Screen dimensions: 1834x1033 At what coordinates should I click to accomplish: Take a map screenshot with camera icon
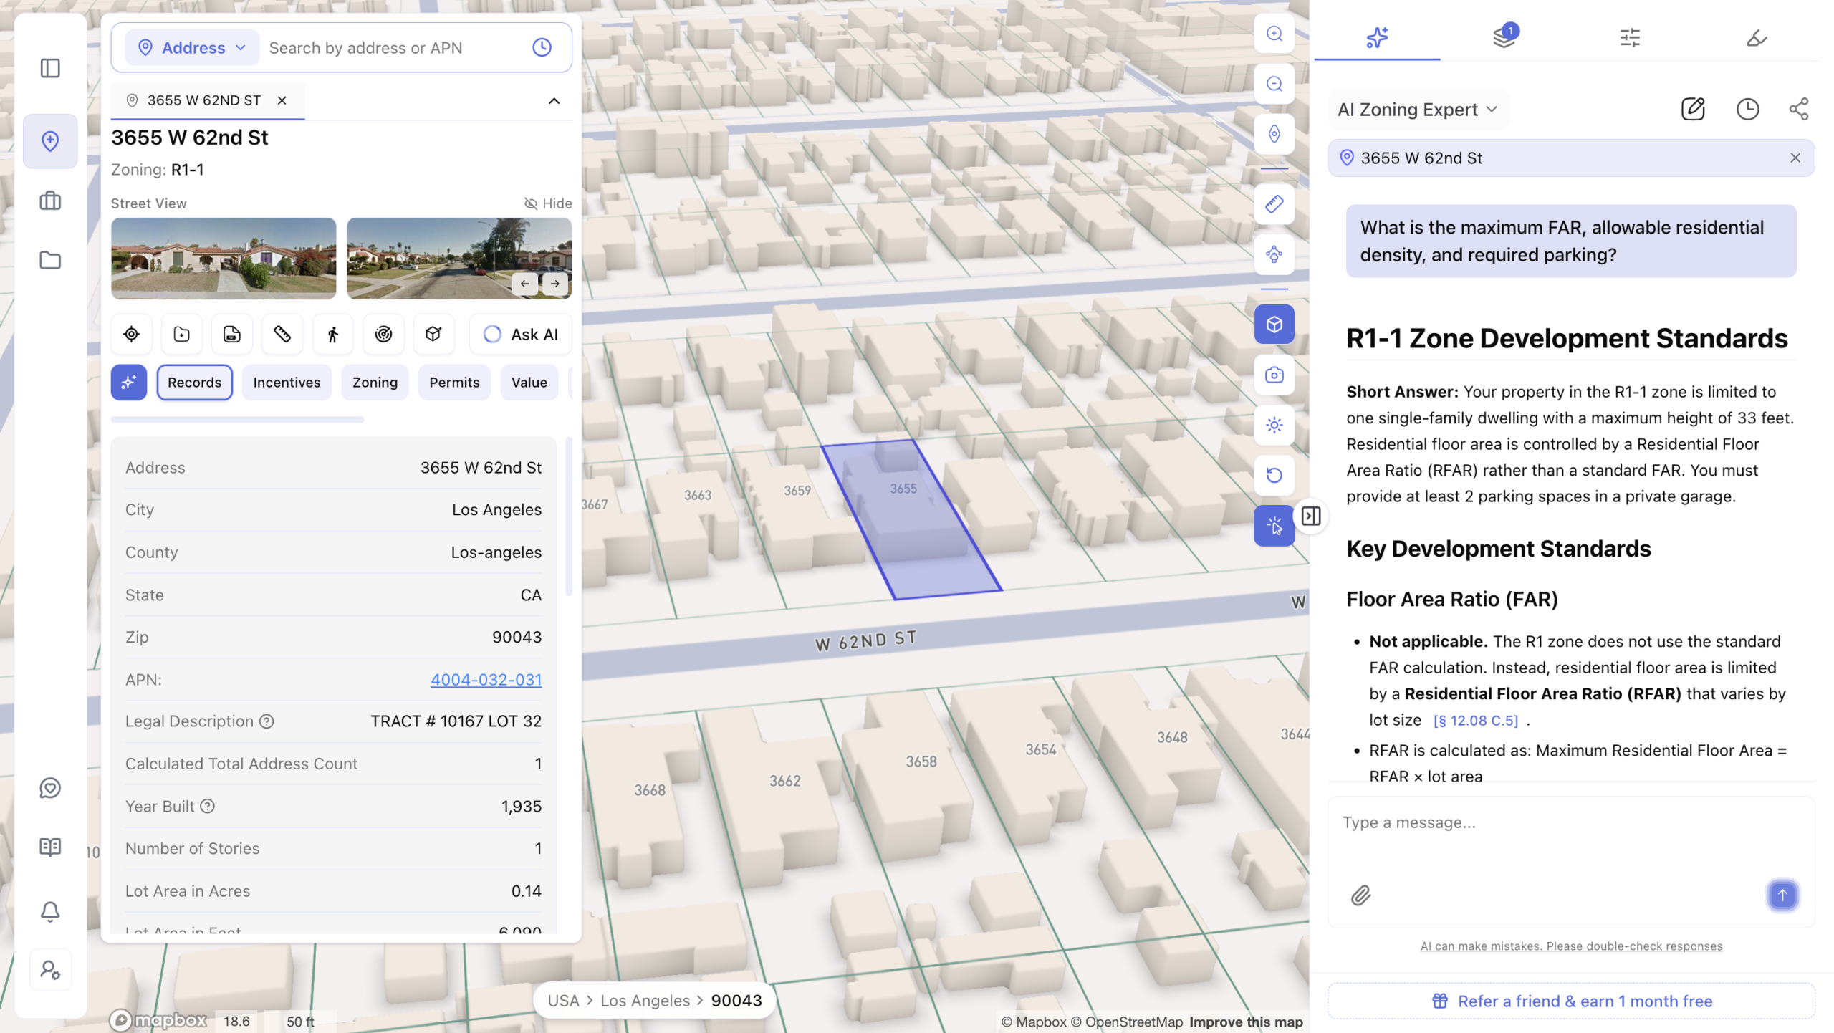tap(1274, 375)
